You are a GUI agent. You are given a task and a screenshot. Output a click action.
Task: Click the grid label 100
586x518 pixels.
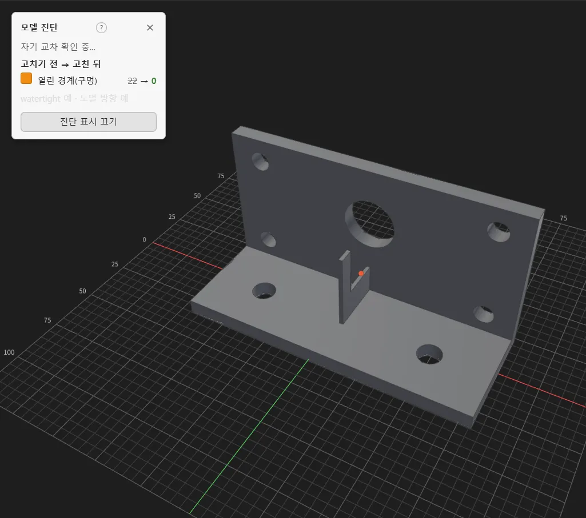(x=9, y=352)
